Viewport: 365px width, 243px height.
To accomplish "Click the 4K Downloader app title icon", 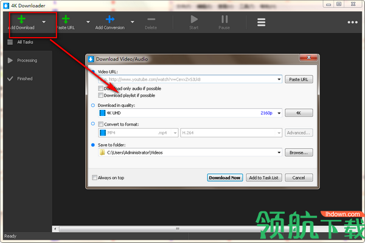I will pos(6,5).
